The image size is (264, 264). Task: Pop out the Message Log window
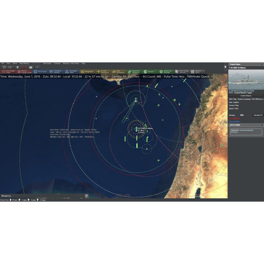[x=86, y=196]
